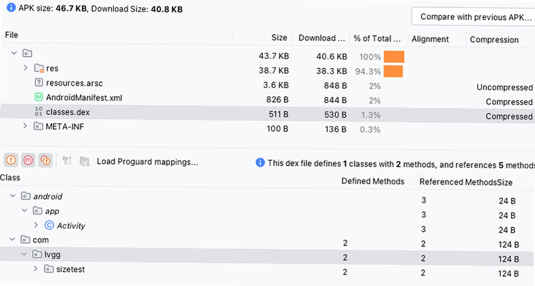Click the Size column header in file table

280,37
